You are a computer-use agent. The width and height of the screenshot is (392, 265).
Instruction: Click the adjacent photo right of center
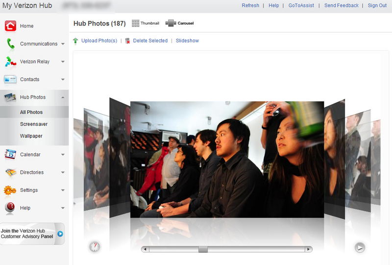click(335, 159)
